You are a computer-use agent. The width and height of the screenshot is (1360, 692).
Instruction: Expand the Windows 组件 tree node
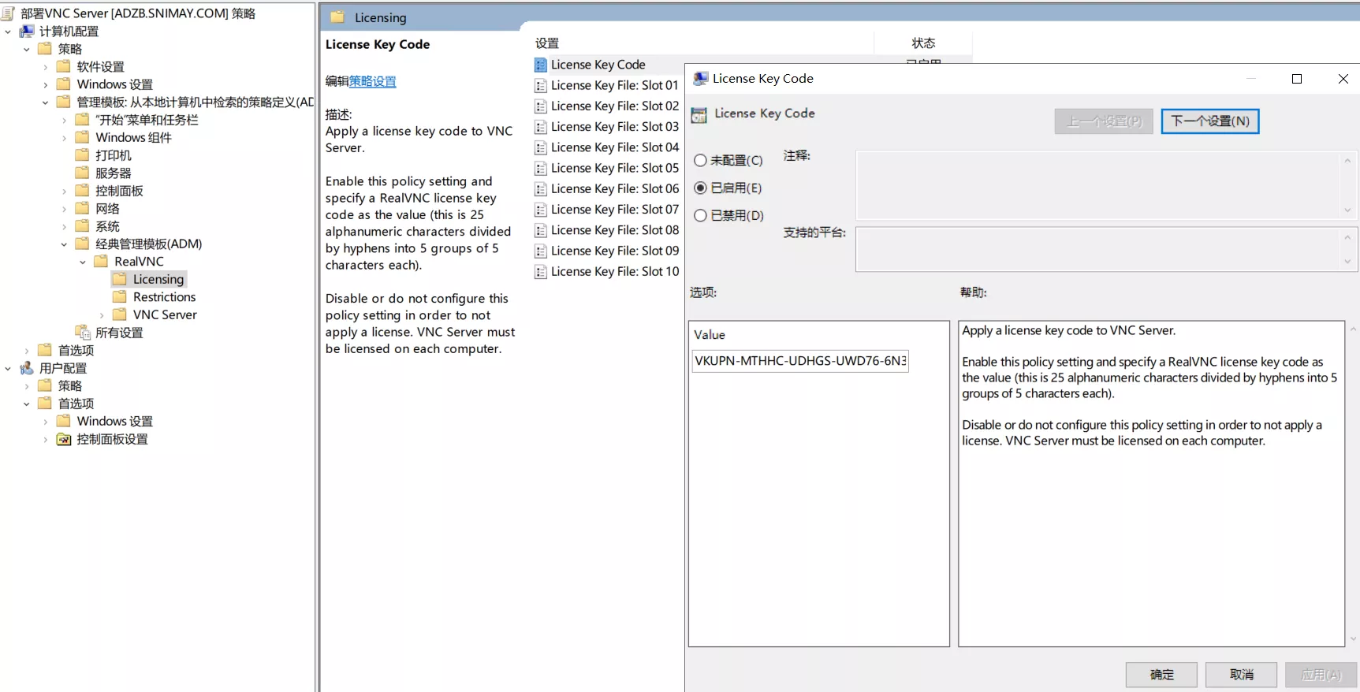tap(64, 138)
